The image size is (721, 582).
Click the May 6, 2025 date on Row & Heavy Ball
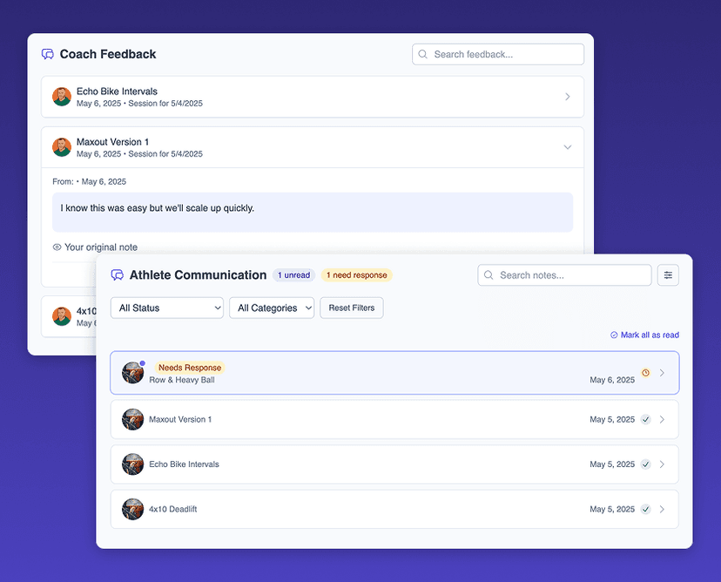[612, 380]
